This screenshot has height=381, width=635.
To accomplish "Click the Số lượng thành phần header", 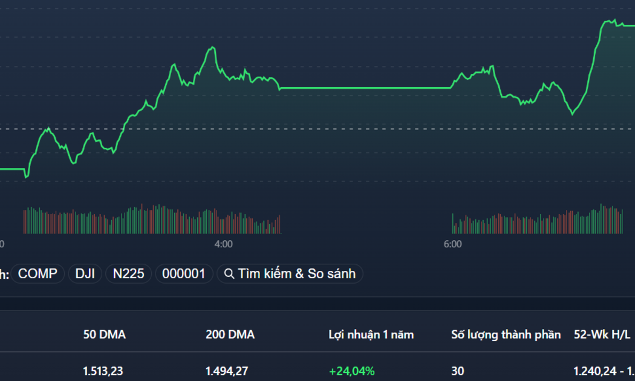I will click(506, 334).
